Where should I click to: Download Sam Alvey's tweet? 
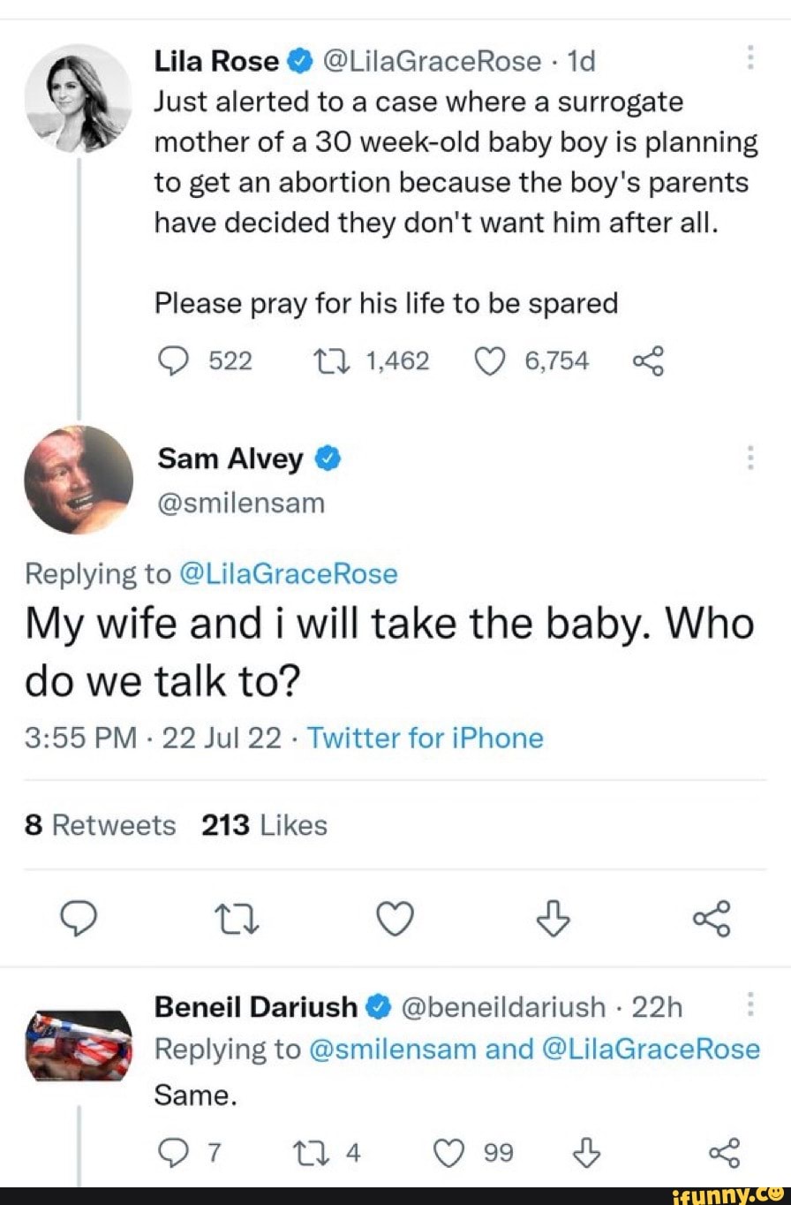553,919
